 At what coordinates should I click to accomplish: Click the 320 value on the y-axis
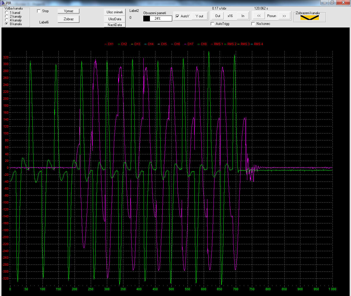6,57
